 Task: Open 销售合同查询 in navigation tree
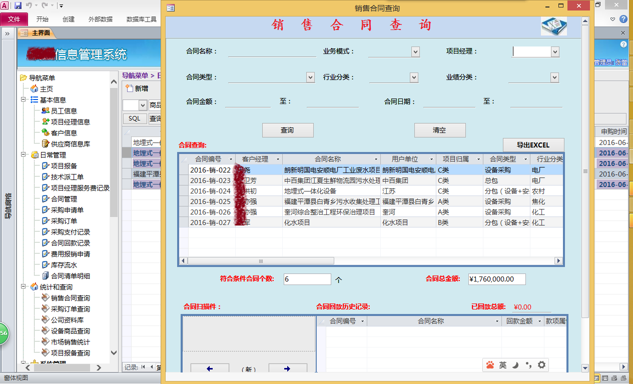[70, 297]
